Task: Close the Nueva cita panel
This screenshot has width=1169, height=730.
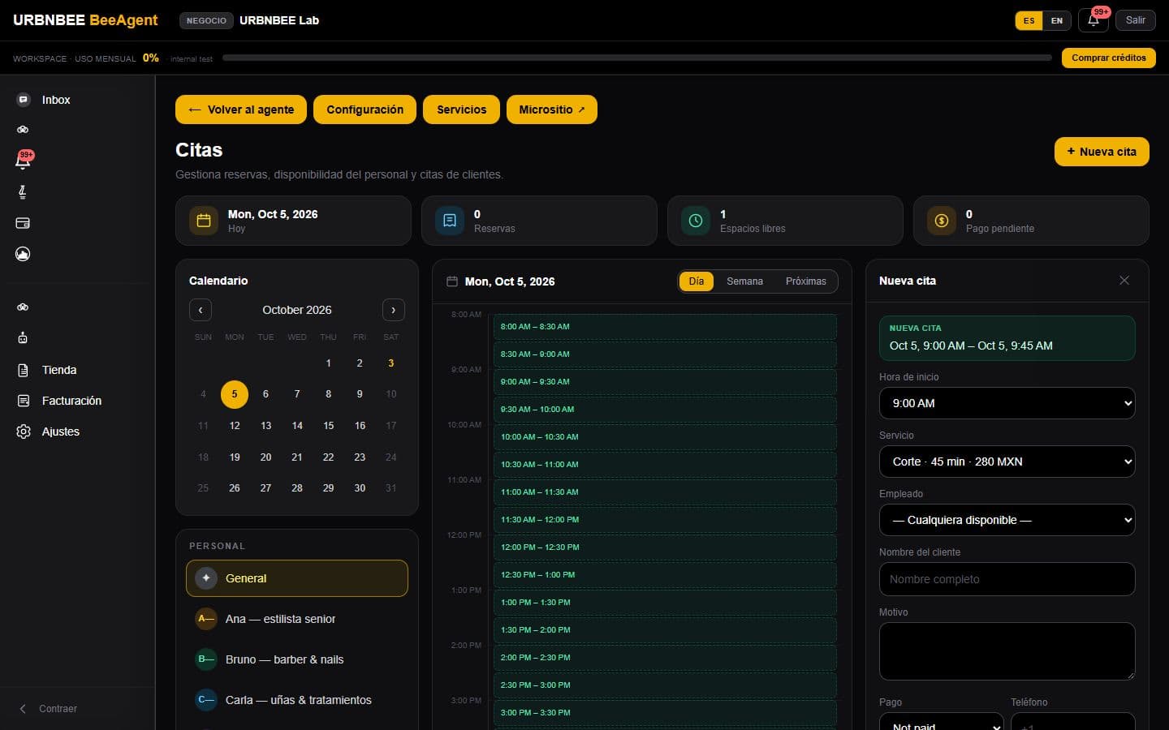Action: [1124, 281]
